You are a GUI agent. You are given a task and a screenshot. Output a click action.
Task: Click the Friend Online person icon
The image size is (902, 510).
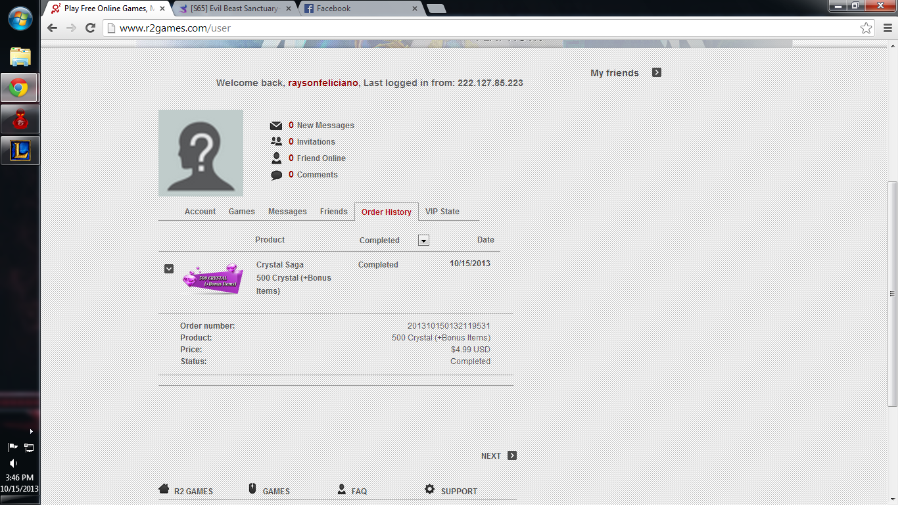click(x=276, y=158)
